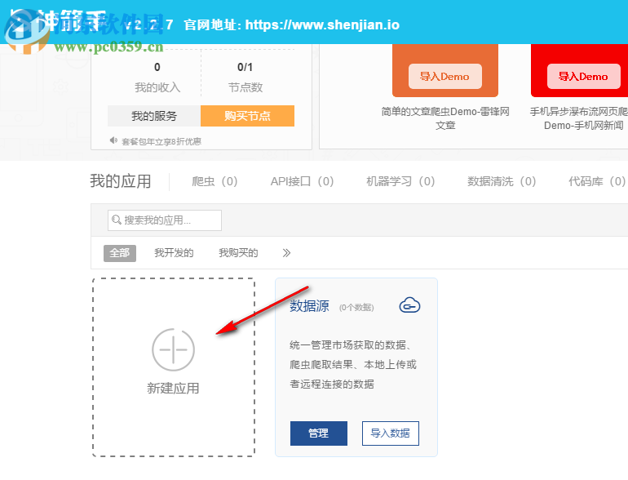This screenshot has width=628, height=480.
Task: Click the 0 income value
Action: pyautogui.click(x=157, y=67)
